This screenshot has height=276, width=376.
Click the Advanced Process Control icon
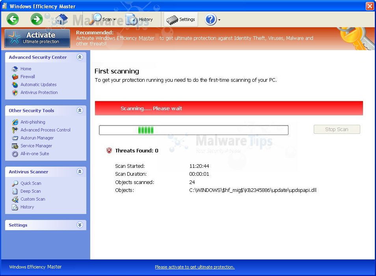click(15, 130)
